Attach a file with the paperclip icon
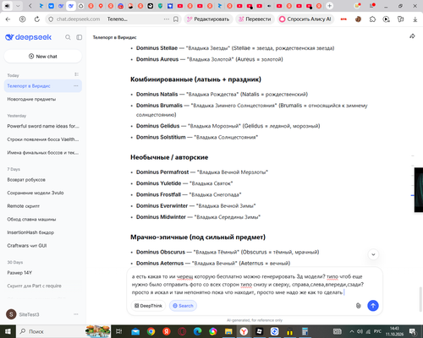 (358, 306)
